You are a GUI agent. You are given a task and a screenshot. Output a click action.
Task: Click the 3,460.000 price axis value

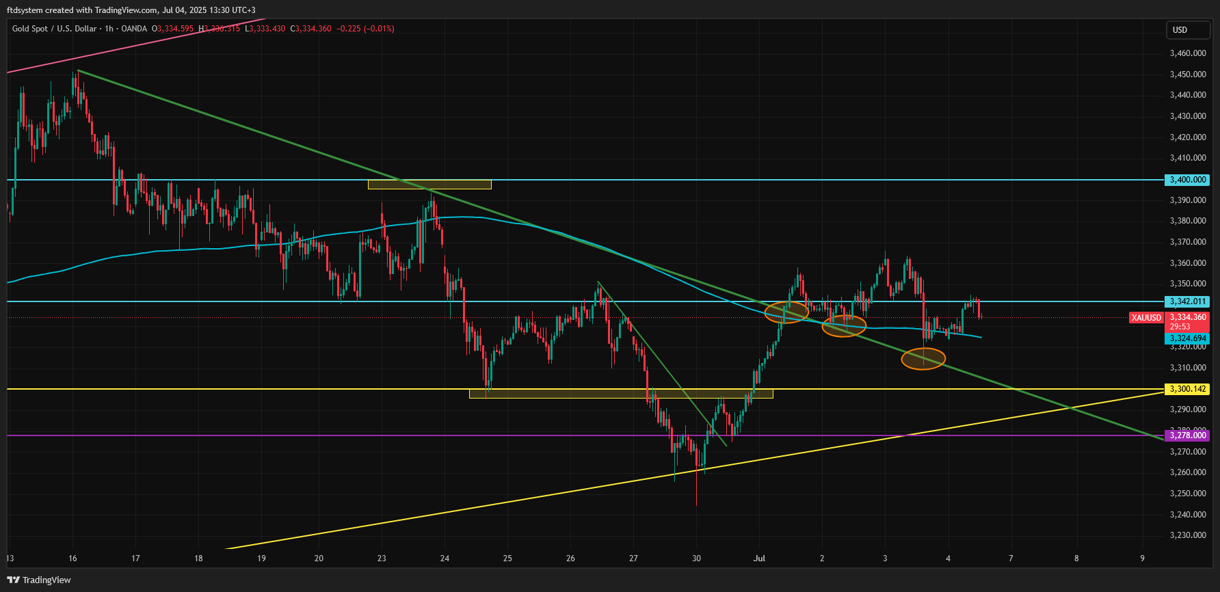(1188, 53)
